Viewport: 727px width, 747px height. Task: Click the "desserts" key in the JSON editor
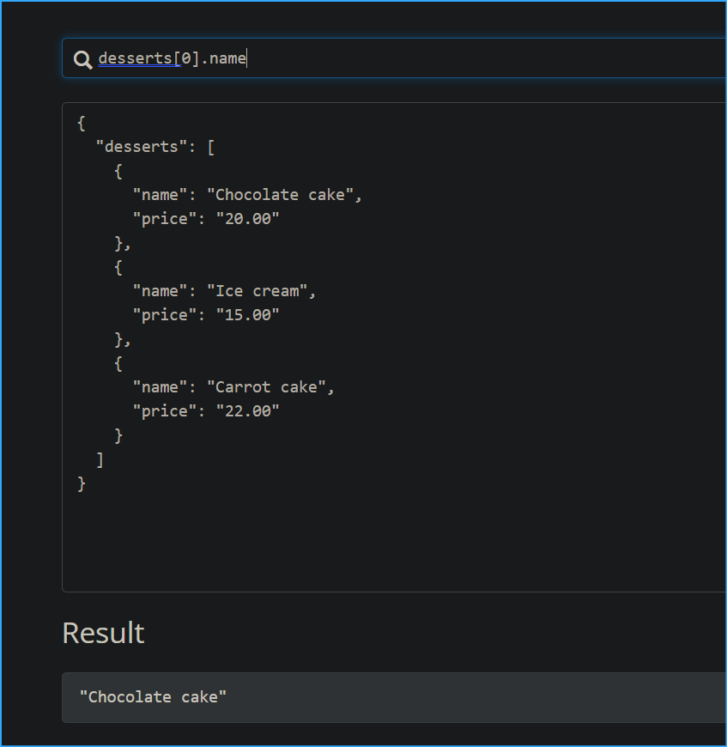tap(141, 147)
